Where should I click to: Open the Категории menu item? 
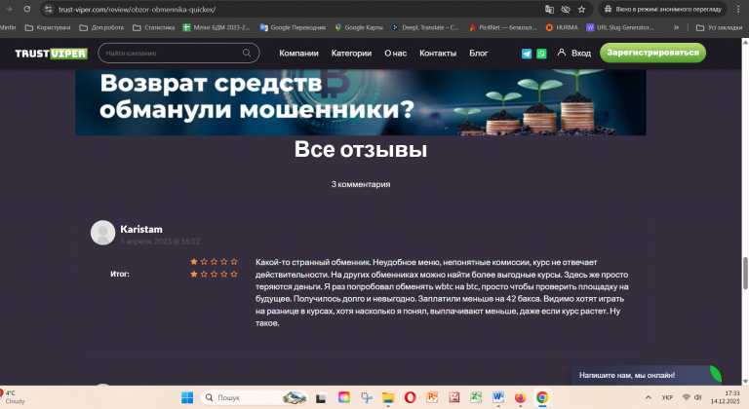(351, 54)
